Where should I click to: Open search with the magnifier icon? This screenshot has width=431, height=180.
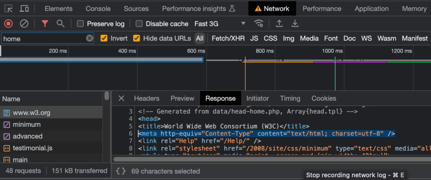(61, 23)
